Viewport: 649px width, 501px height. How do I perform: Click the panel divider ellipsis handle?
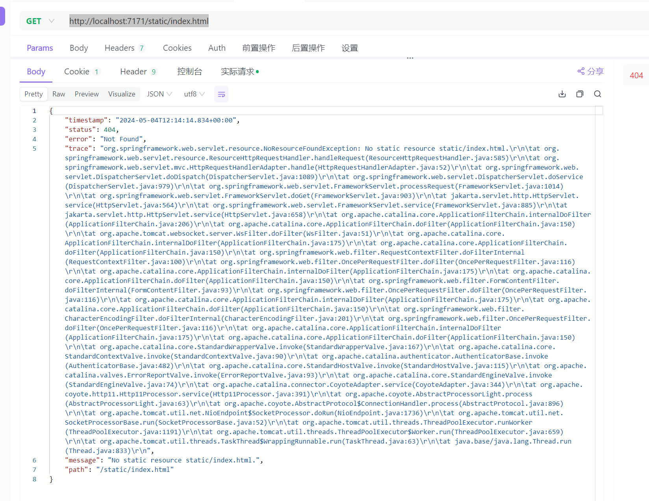[x=410, y=58]
